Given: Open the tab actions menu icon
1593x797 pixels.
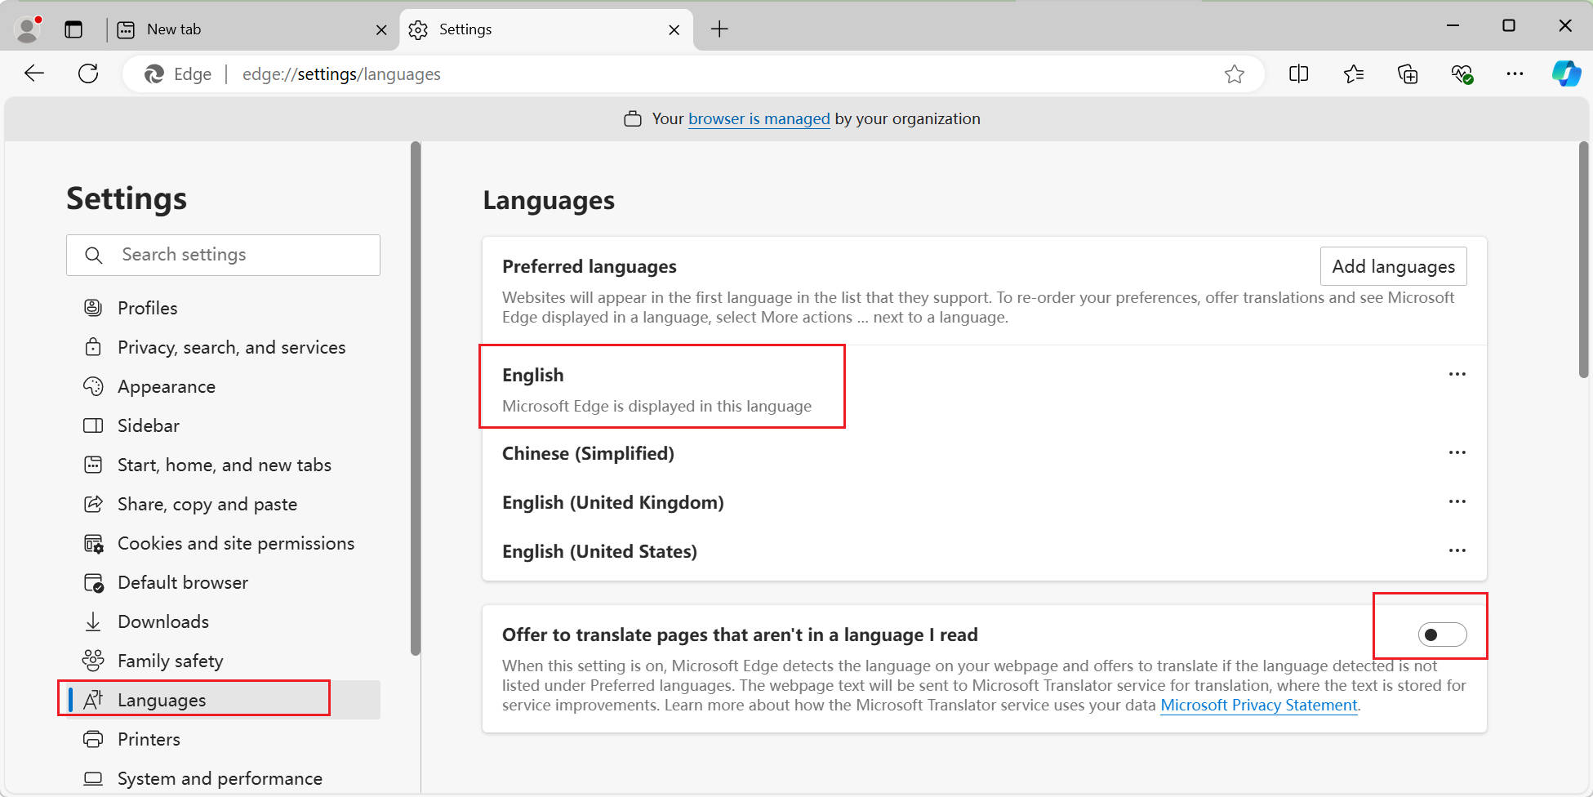Looking at the screenshot, I should point(73,29).
